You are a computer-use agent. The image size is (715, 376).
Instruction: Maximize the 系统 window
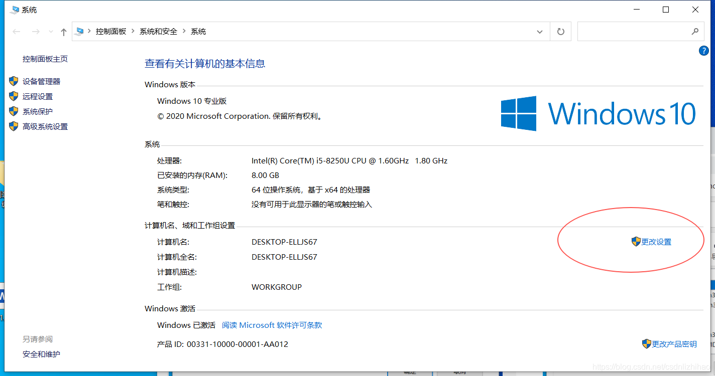(666, 10)
